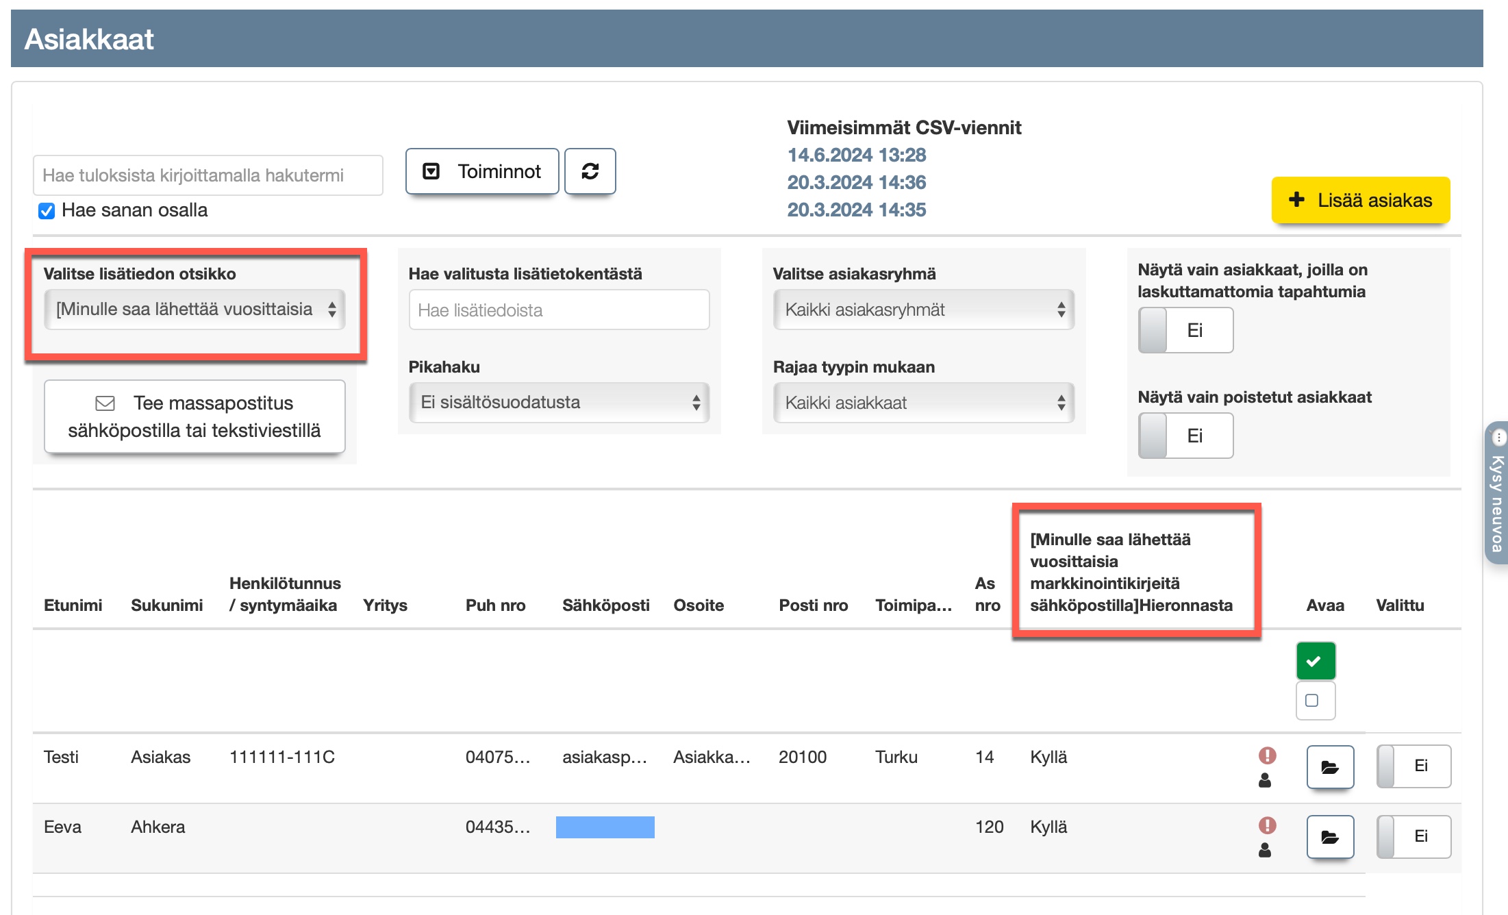The image size is (1508, 915).
Task: Open folder icon for Eeva Ahkera
Action: [1329, 836]
